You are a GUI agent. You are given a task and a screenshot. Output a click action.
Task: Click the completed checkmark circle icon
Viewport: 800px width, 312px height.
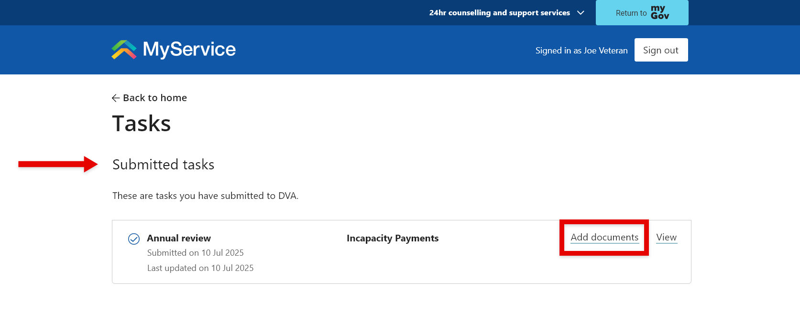(134, 239)
